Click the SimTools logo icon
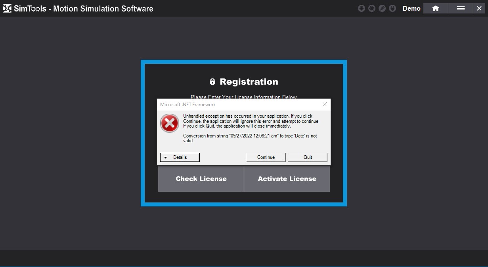Viewport: 488px width, 267px height. [7, 8]
